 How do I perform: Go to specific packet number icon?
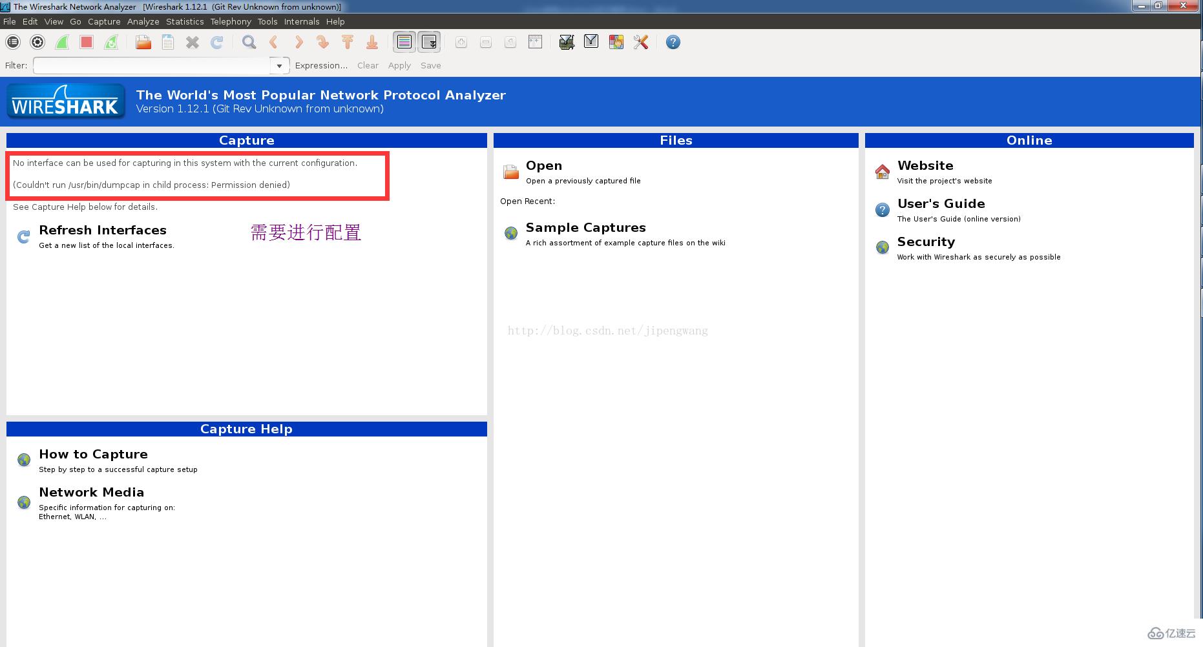322,43
